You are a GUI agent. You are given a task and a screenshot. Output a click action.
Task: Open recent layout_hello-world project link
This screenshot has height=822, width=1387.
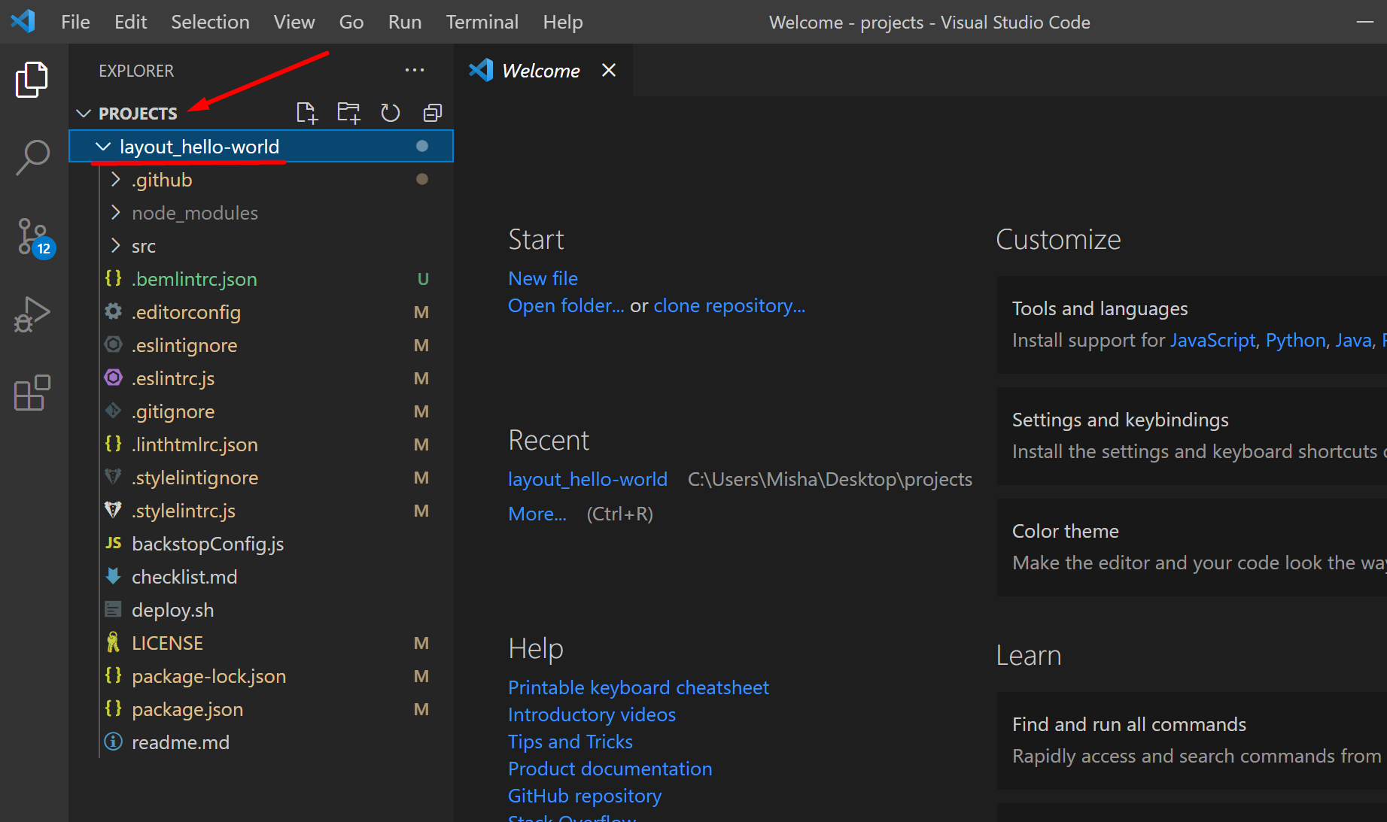(x=588, y=479)
